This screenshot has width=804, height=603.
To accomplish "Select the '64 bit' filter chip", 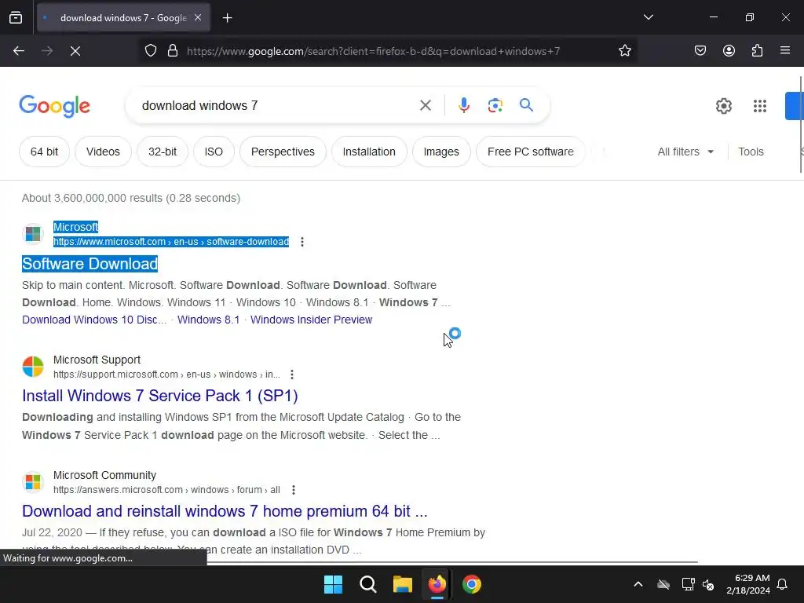I will 44,152.
